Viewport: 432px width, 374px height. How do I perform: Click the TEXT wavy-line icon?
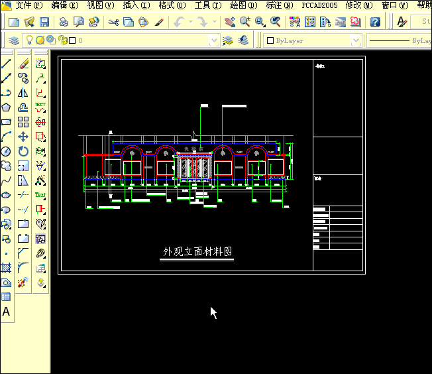coord(40,107)
